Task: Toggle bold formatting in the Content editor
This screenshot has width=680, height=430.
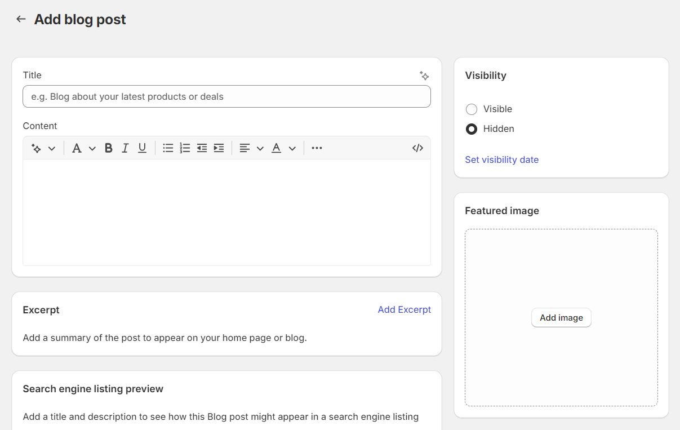Action: coord(108,148)
